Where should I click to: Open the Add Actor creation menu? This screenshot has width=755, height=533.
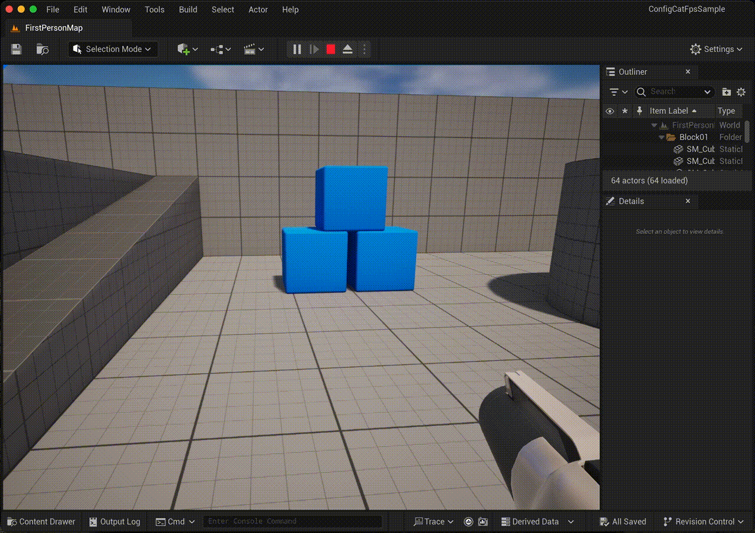click(x=185, y=49)
